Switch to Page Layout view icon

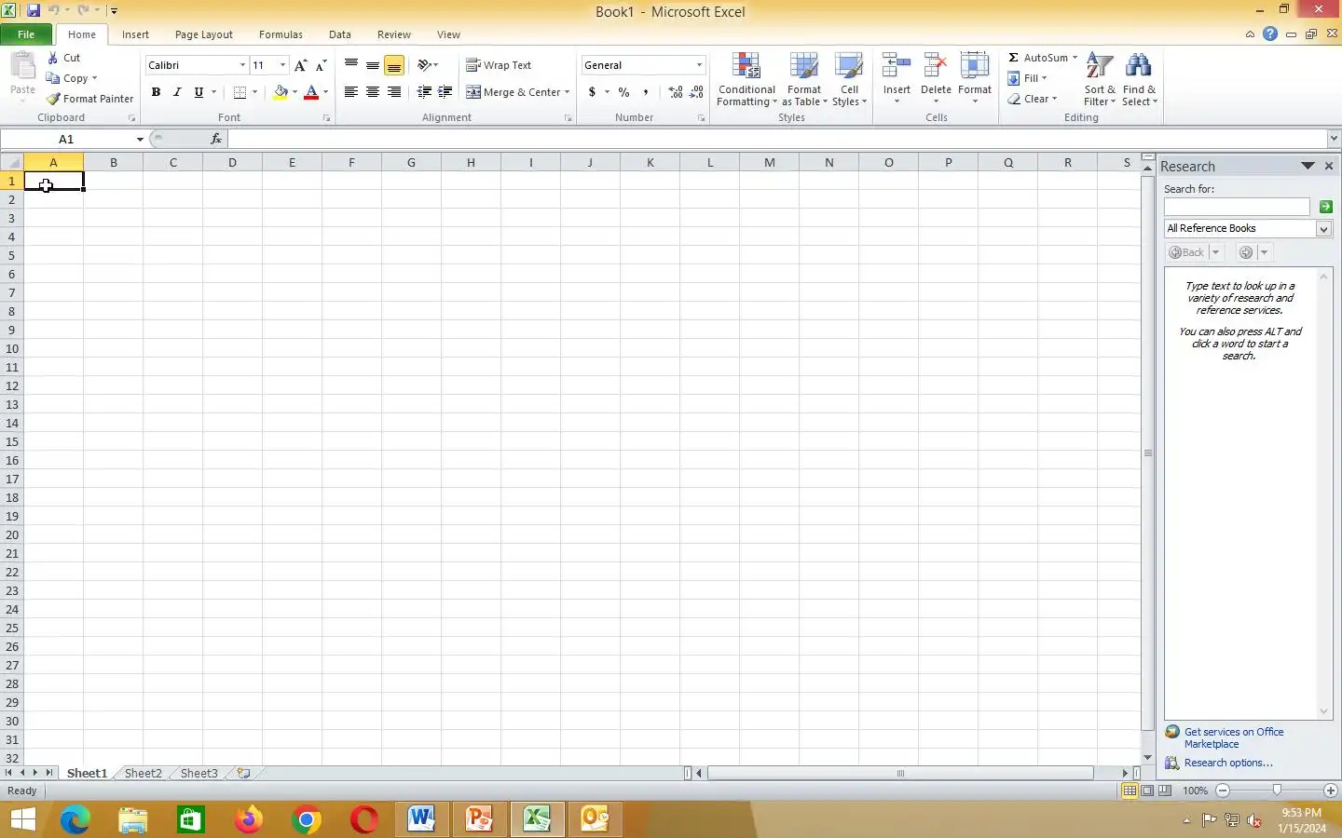pos(1147,791)
